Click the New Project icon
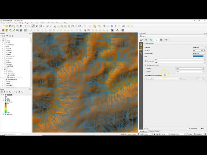Image resolution: width=207 pixels, height=155 pixels. (3, 26)
